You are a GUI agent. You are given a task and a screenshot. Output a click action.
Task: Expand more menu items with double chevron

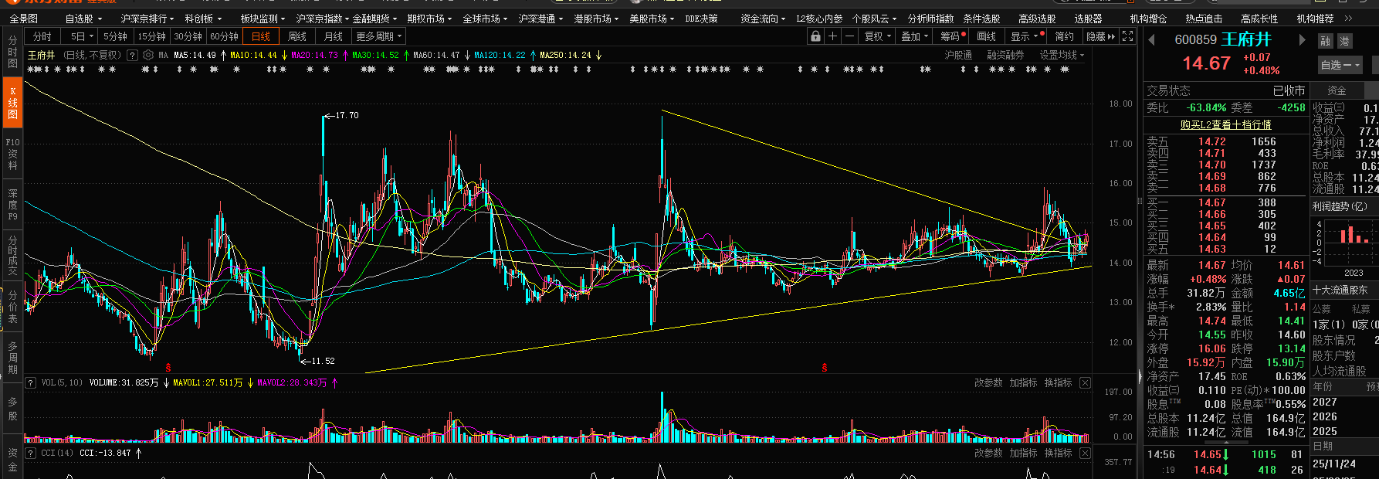click(x=1348, y=18)
